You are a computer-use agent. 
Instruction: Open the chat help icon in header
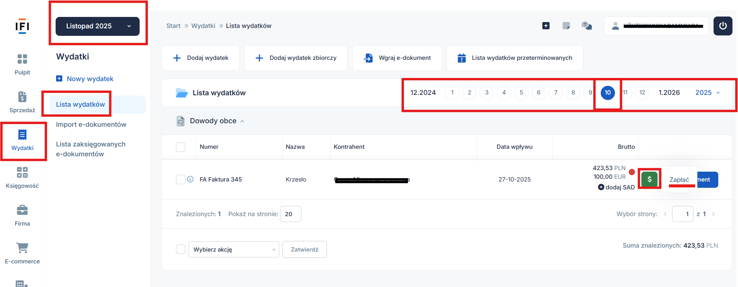click(x=587, y=26)
